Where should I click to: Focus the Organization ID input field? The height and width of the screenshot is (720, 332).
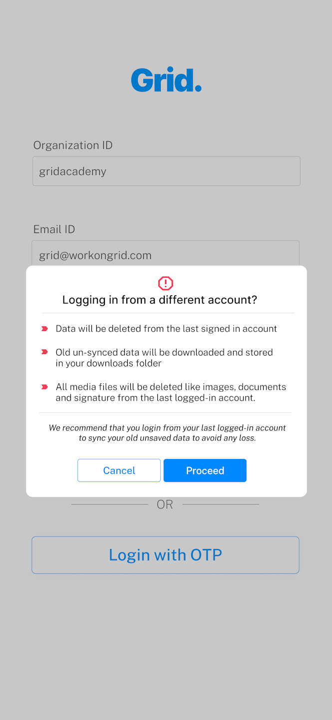(x=166, y=171)
